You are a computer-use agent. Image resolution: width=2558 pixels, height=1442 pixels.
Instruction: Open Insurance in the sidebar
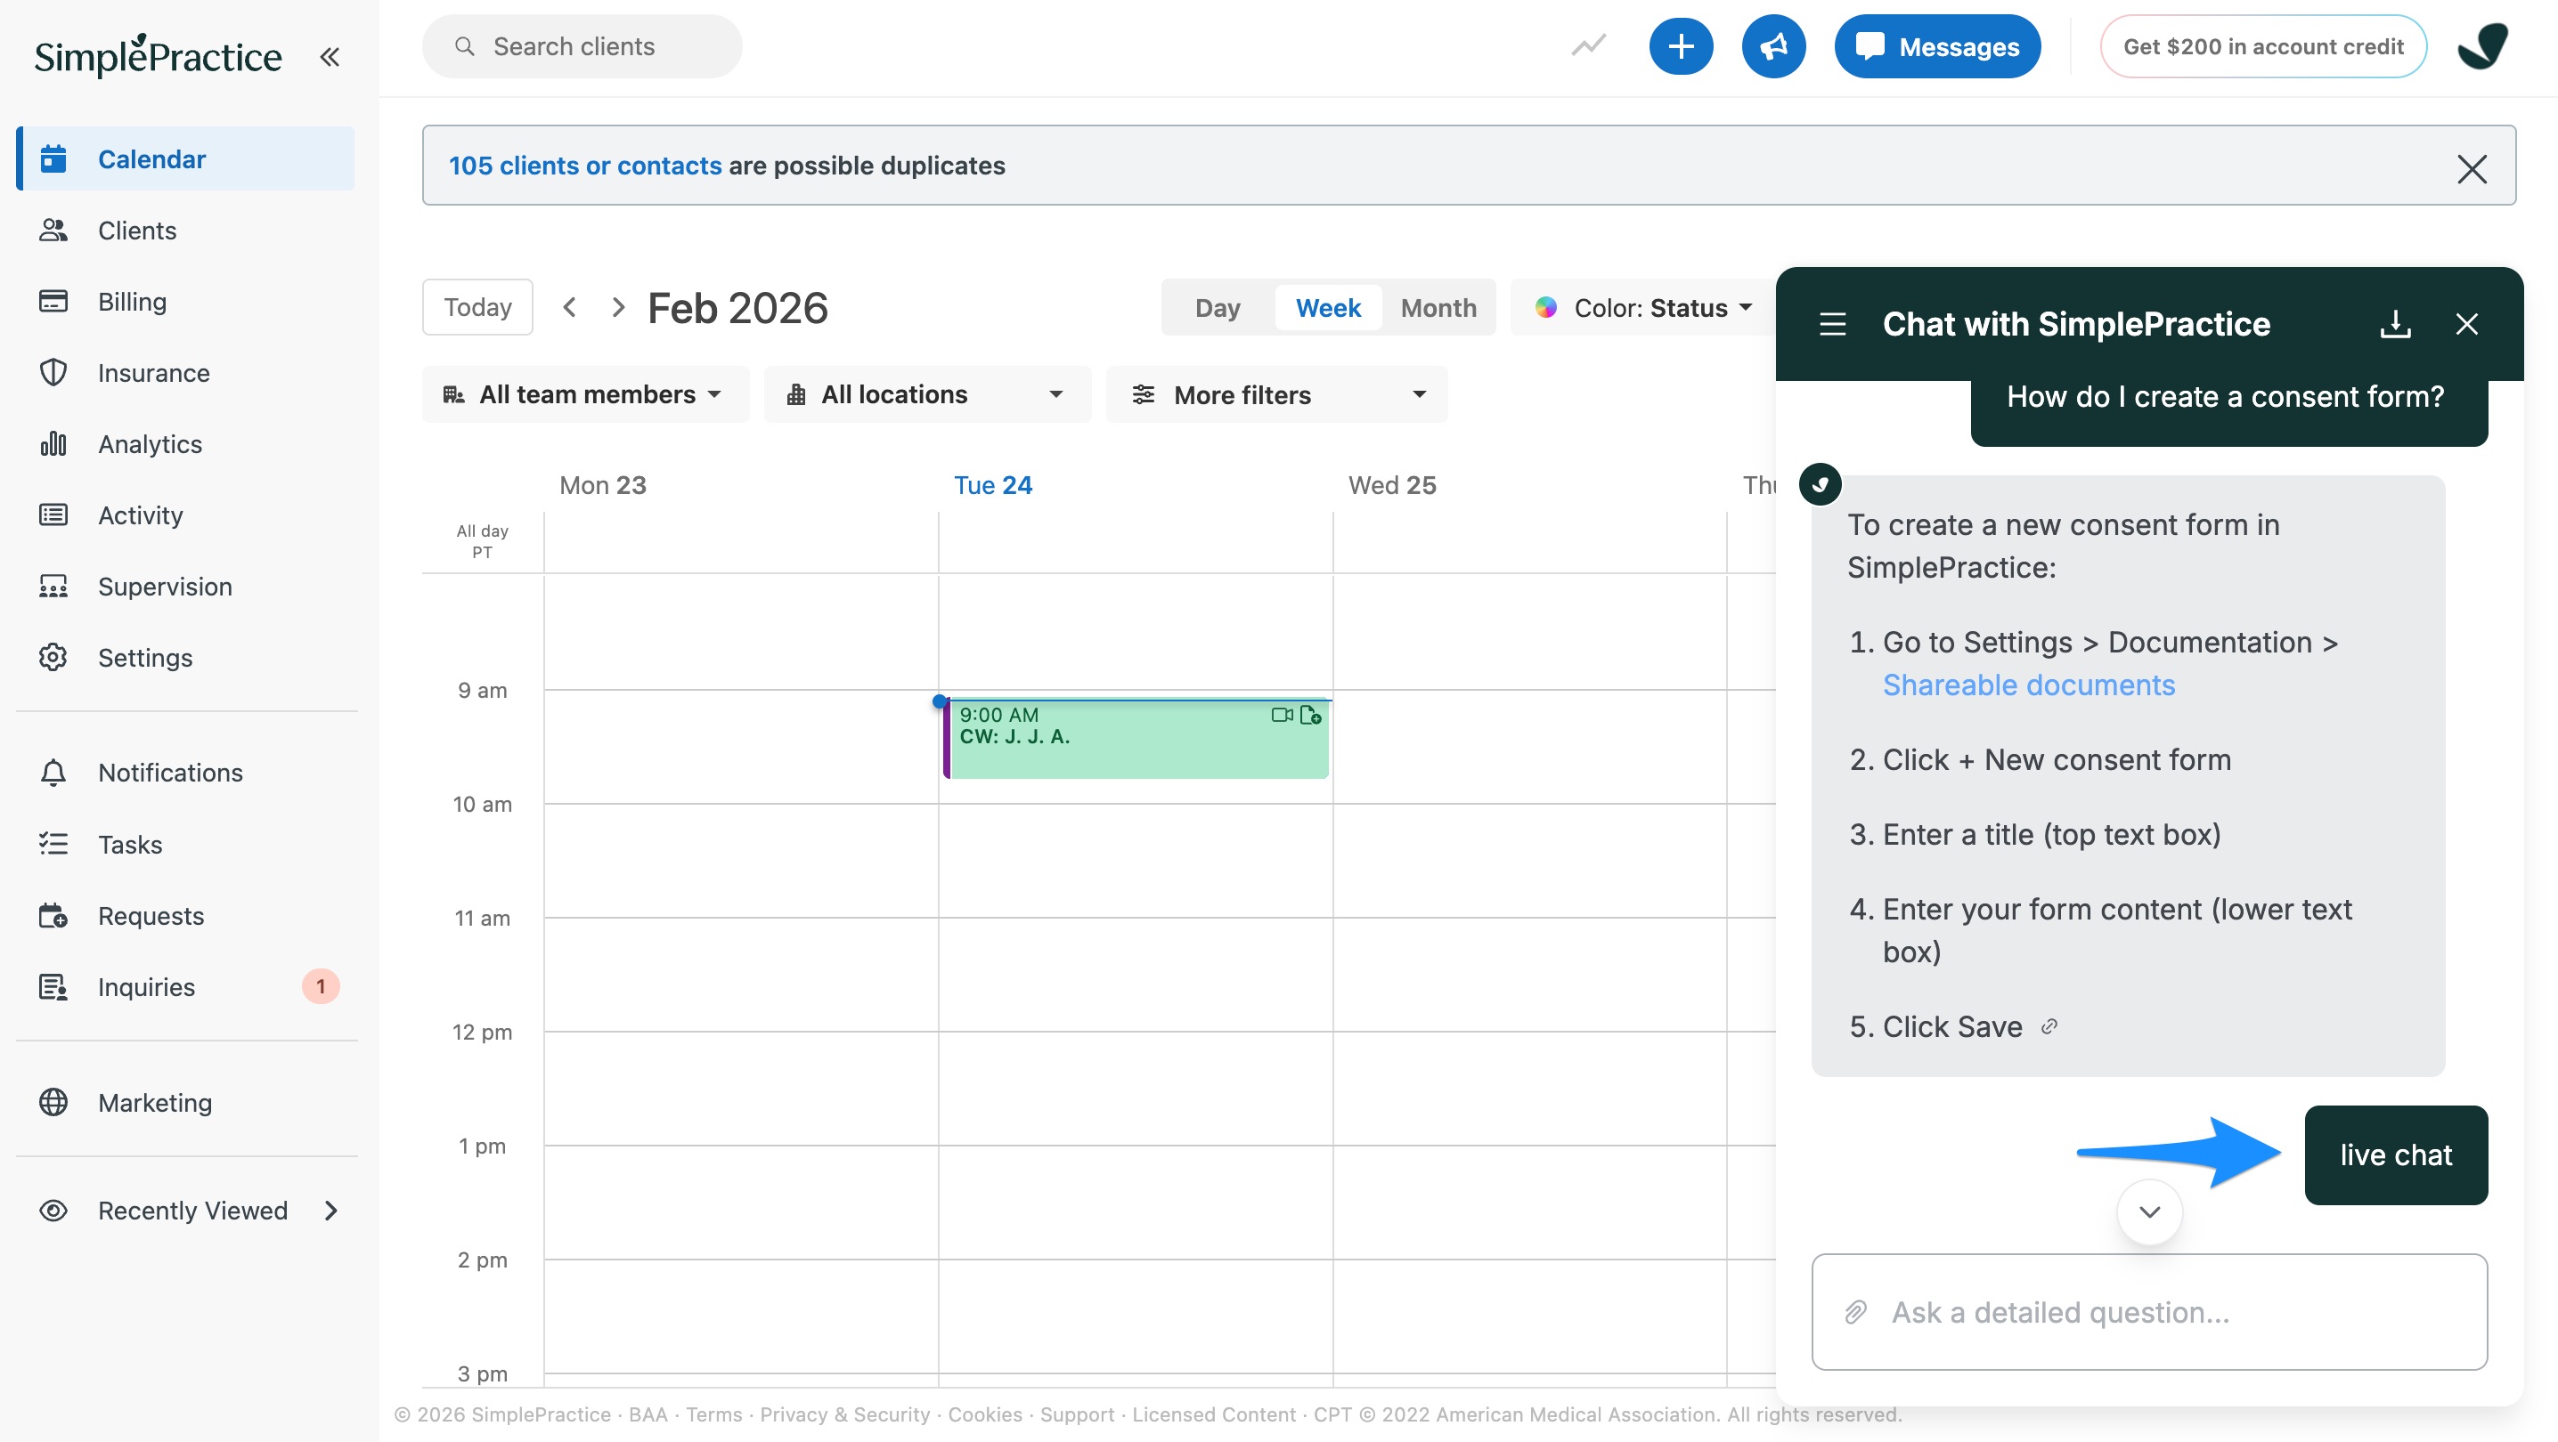click(185, 373)
